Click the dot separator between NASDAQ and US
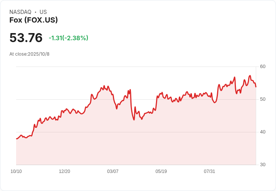The height and width of the screenshot is (191, 276). pos(36,12)
